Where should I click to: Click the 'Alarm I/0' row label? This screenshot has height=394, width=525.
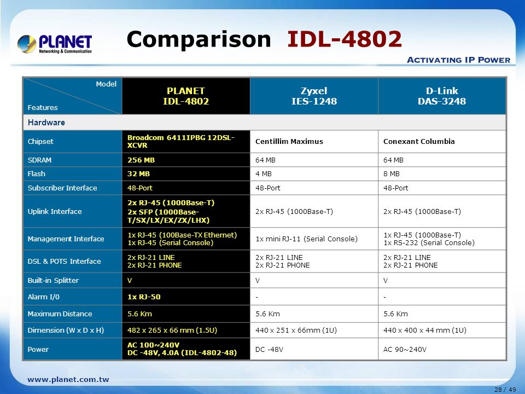(x=44, y=297)
